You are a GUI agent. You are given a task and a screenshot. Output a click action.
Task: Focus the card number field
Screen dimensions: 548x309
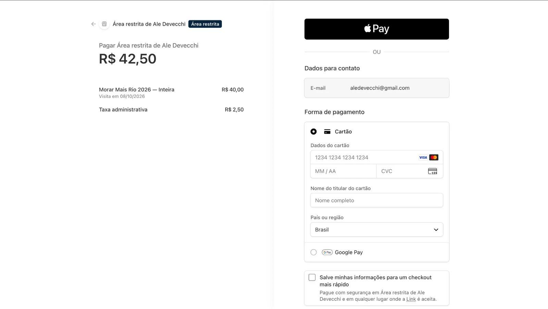(x=377, y=157)
